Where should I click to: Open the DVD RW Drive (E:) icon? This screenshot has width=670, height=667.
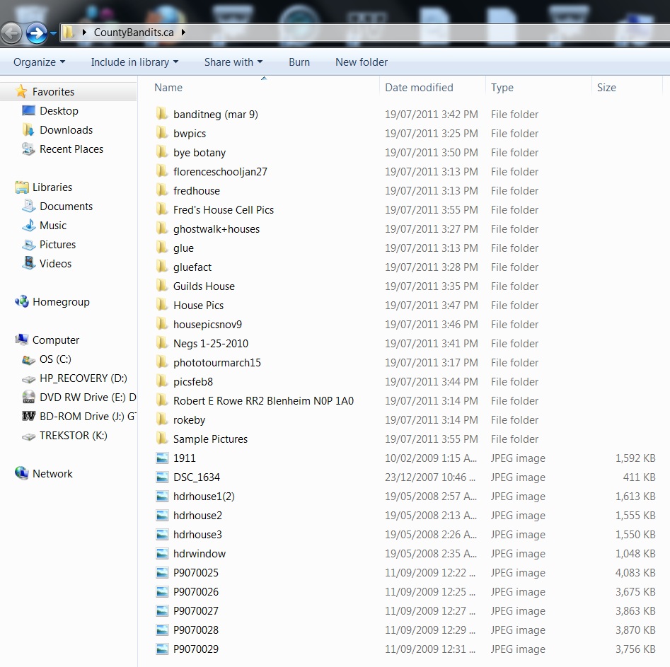point(29,398)
